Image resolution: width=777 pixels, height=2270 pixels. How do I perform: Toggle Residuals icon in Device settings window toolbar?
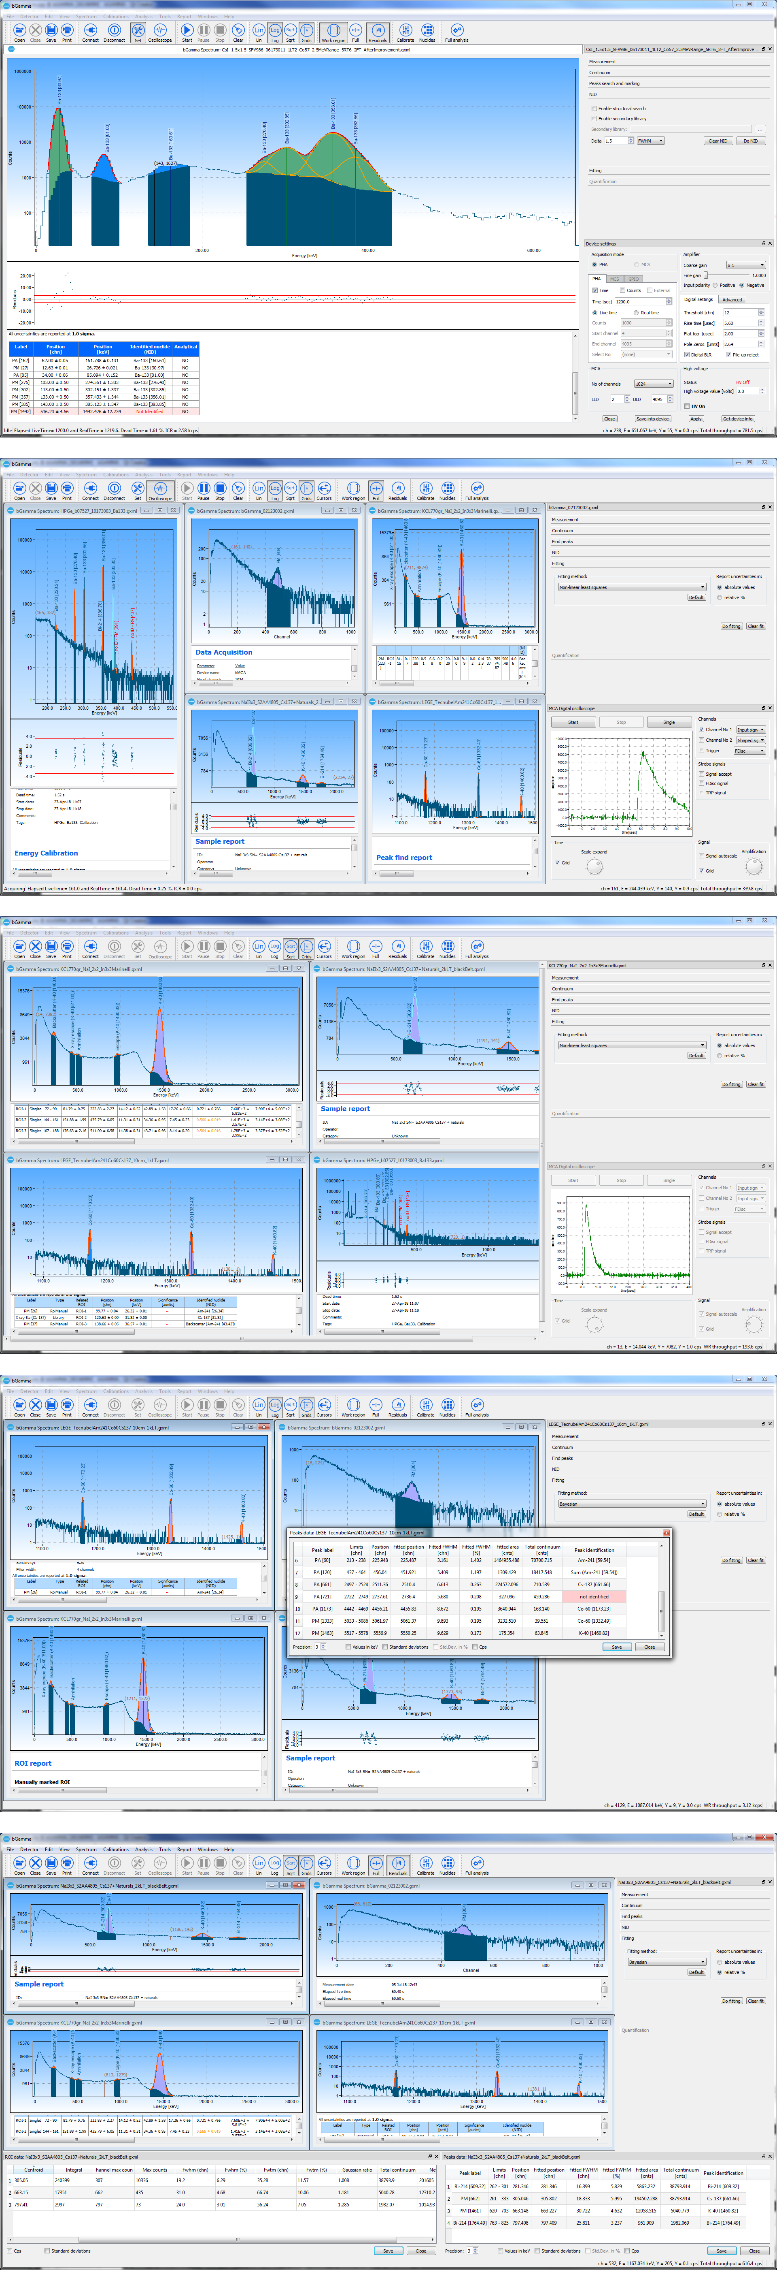coord(378,32)
